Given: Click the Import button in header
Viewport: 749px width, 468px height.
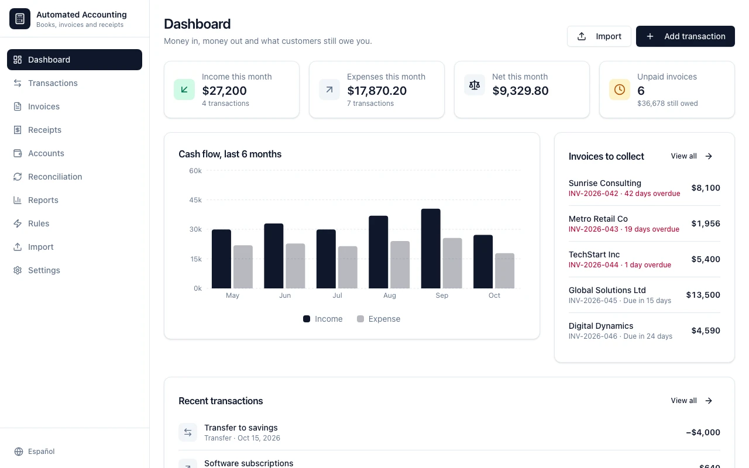Looking at the screenshot, I should pyautogui.click(x=599, y=36).
